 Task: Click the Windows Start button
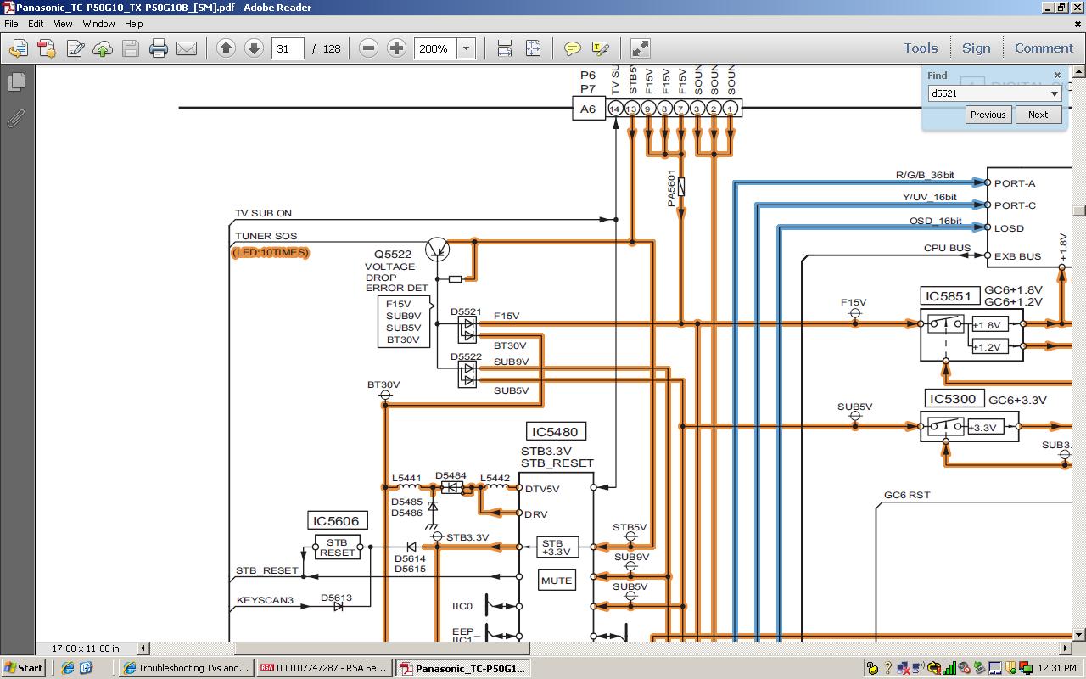[23, 668]
